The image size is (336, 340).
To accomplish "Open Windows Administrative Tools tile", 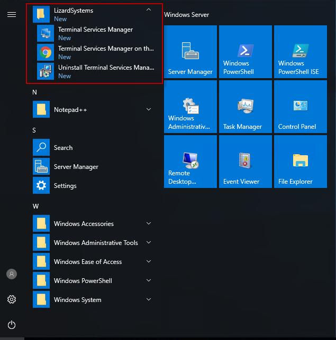I will tap(190, 107).
